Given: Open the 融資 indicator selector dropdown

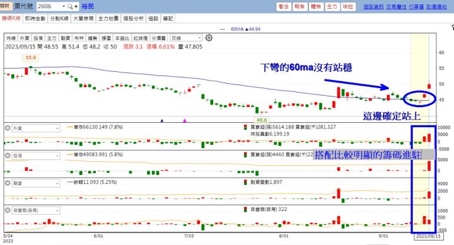Looking at the screenshot, I should [36, 183].
